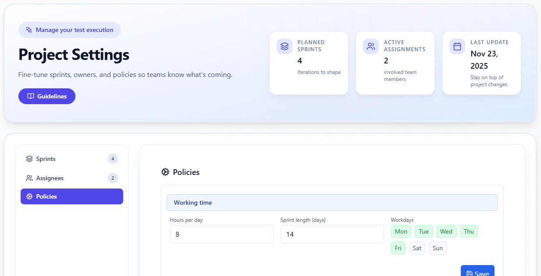Click the gear icon on the Policies sidebar item

click(x=30, y=196)
